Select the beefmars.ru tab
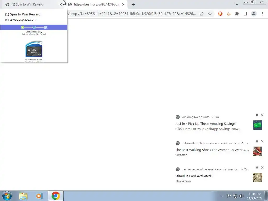The width and height of the screenshot is (268, 201). (x=97, y=4)
